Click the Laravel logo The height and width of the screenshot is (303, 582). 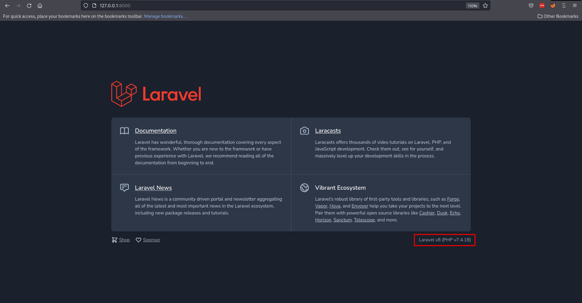156,94
